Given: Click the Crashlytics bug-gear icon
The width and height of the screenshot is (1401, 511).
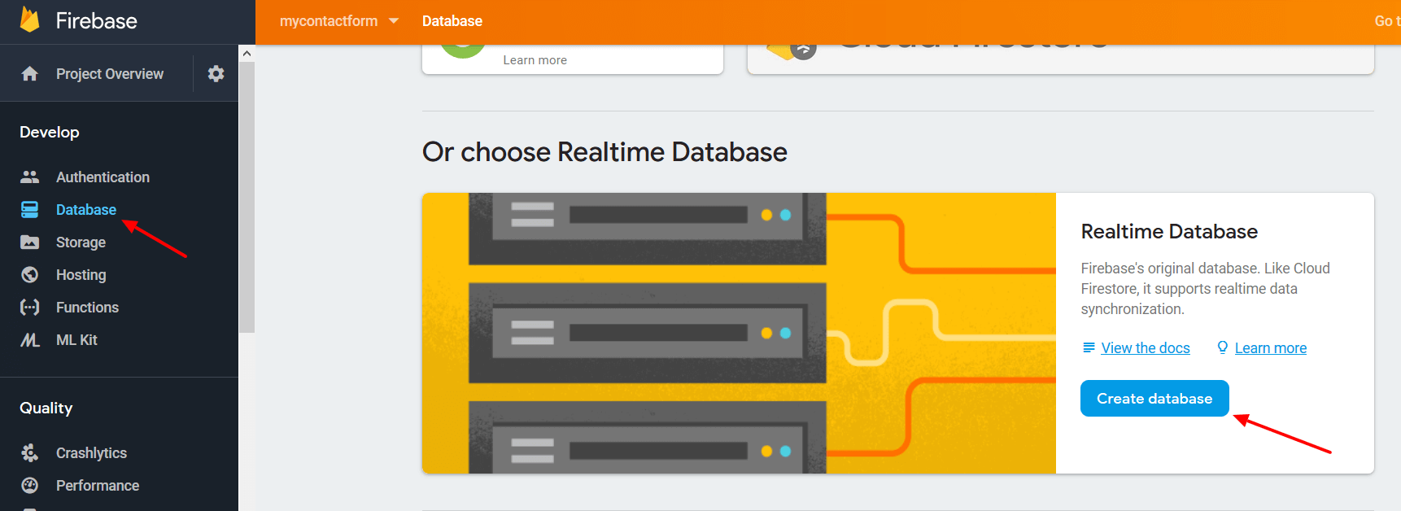Looking at the screenshot, I should click(30, 452).
